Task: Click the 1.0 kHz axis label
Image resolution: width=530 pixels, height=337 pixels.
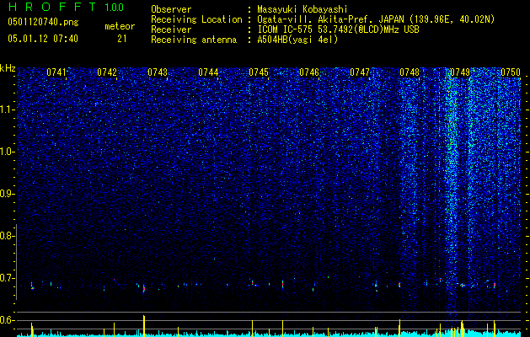Action: click(x=8, y=152)
